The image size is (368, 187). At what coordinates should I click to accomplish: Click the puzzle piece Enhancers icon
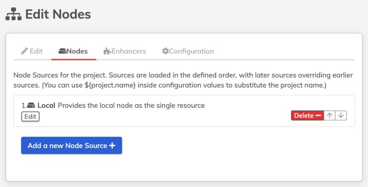107,51
